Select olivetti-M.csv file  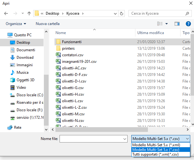[x=73, y=114]
